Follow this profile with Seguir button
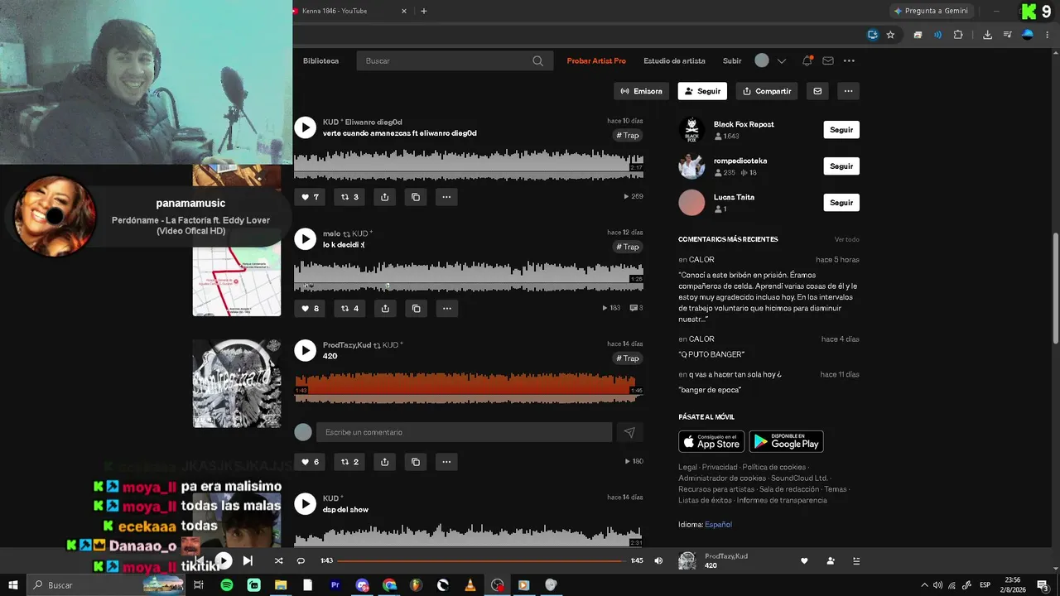1060x596 pixels. (702, 91)
